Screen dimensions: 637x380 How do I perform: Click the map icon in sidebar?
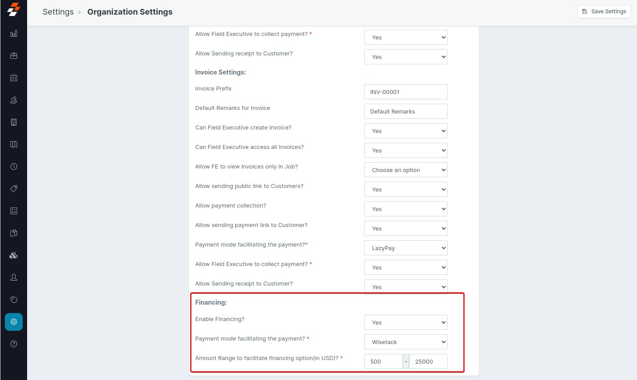(x=14, y=145)
